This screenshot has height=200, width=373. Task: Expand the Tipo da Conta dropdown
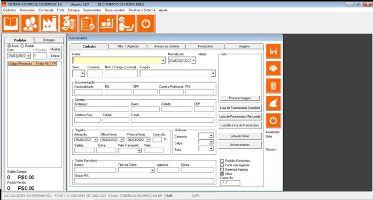pos(152,170)
